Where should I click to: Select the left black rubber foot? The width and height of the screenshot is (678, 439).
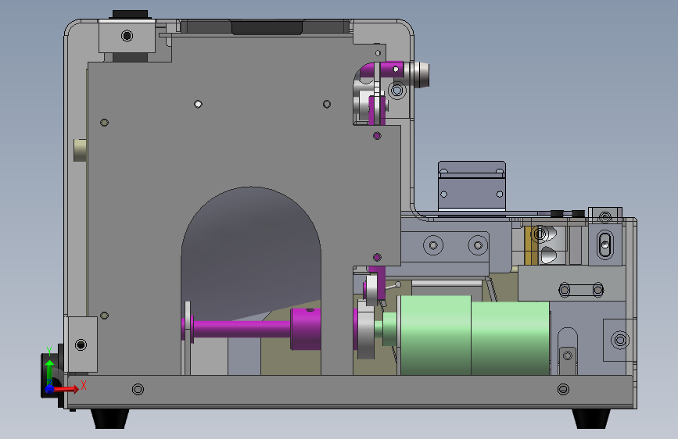[109, 419]
